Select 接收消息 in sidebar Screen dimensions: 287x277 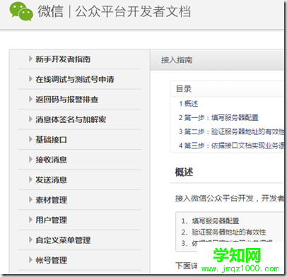click(51, 160)
